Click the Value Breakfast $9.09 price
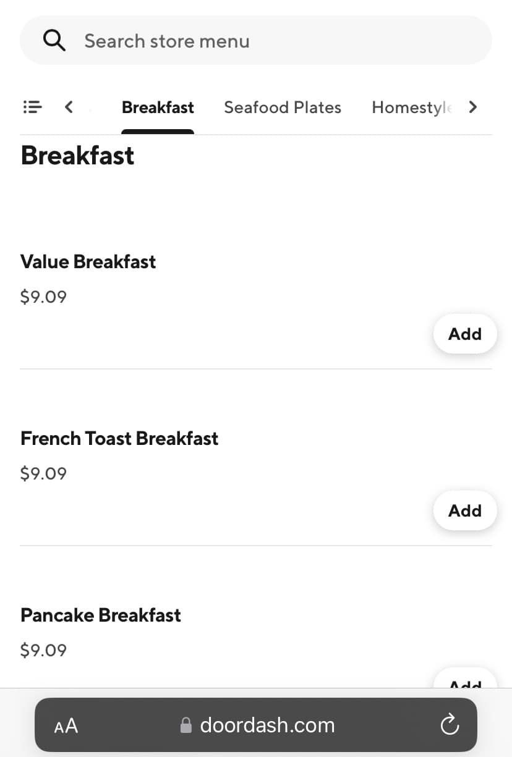 pos(43,297)
